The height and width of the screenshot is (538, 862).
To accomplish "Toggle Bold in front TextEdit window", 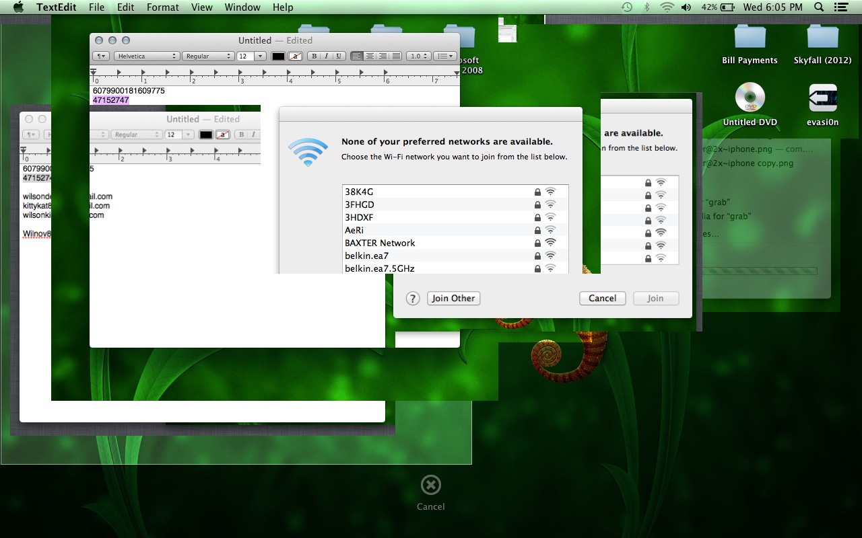I will point(314,56).
